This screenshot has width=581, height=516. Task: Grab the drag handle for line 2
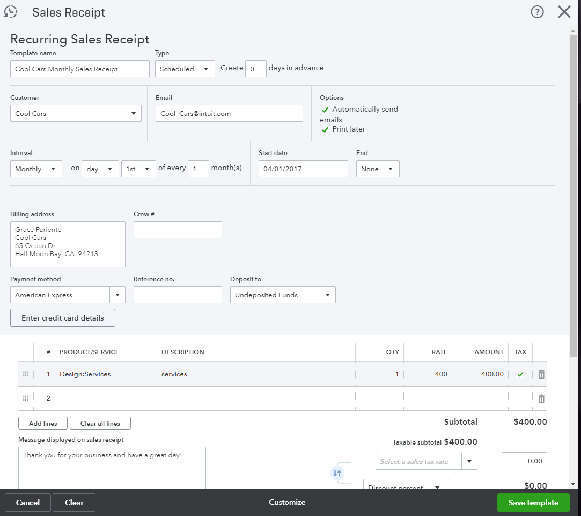(x=26, y=398)
